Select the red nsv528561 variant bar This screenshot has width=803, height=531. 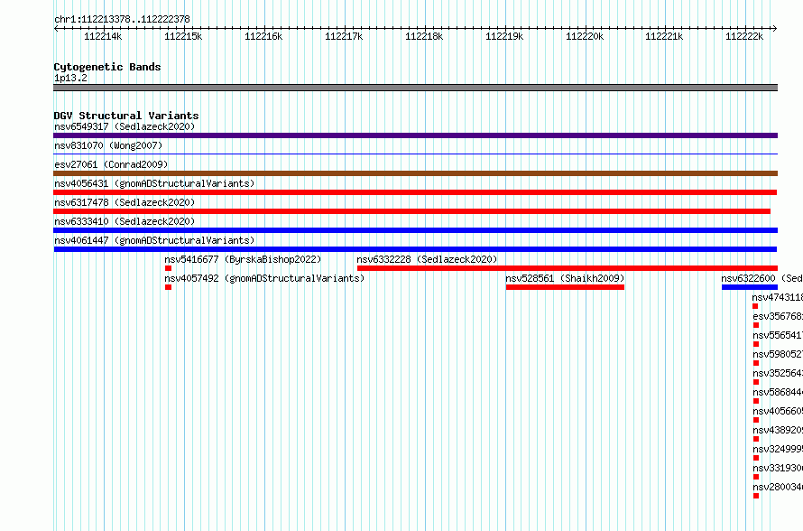click(x=565, y=287)
